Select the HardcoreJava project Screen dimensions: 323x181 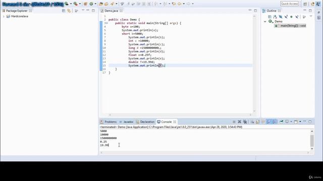20,16
